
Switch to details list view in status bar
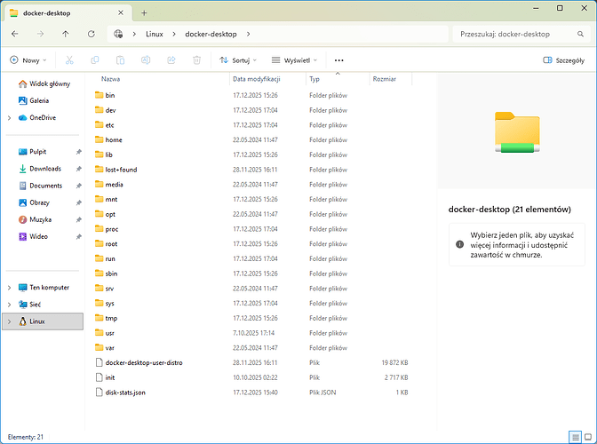pos(575,437)
